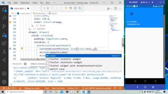
Task: Click the Hot Reload lightning icon
Action: tap(66, 8)
